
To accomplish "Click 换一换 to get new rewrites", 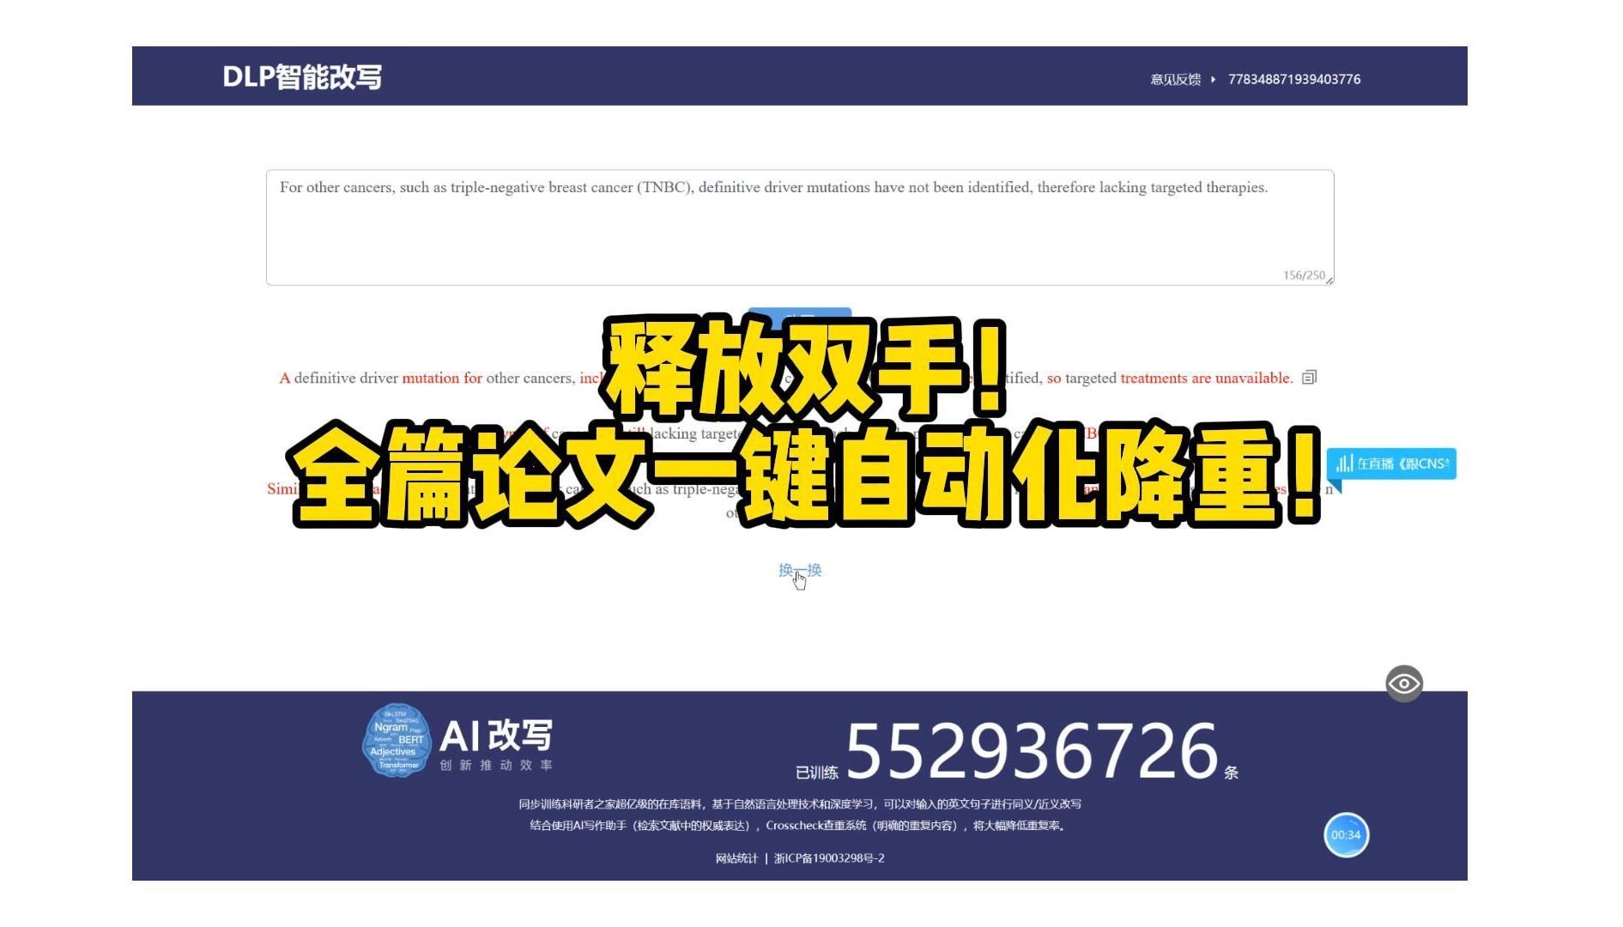I will (x=799, y=570).
